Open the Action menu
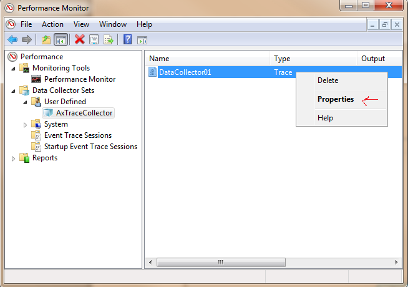The height and width of the screenshot is (287, 408). coord(52,24)
